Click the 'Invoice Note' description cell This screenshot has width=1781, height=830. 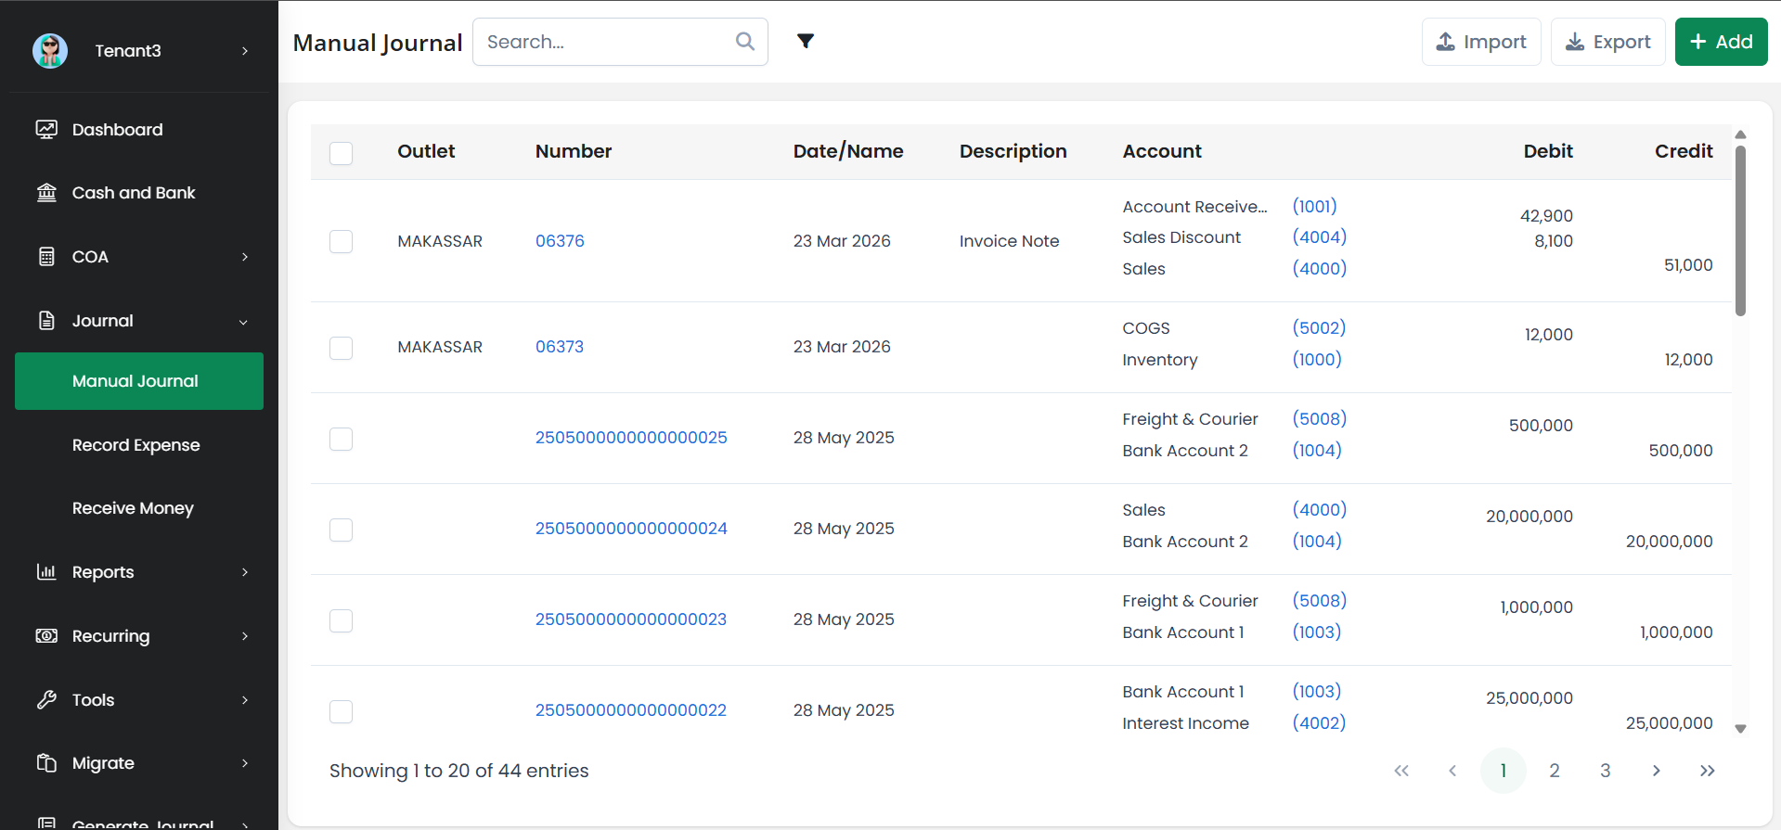point(1009,241)
